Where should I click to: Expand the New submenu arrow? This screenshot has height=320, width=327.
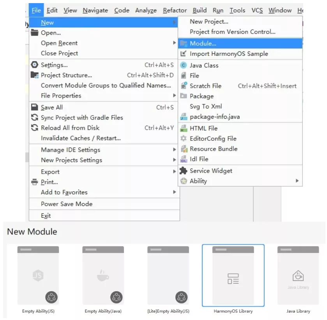click(174, 22)
